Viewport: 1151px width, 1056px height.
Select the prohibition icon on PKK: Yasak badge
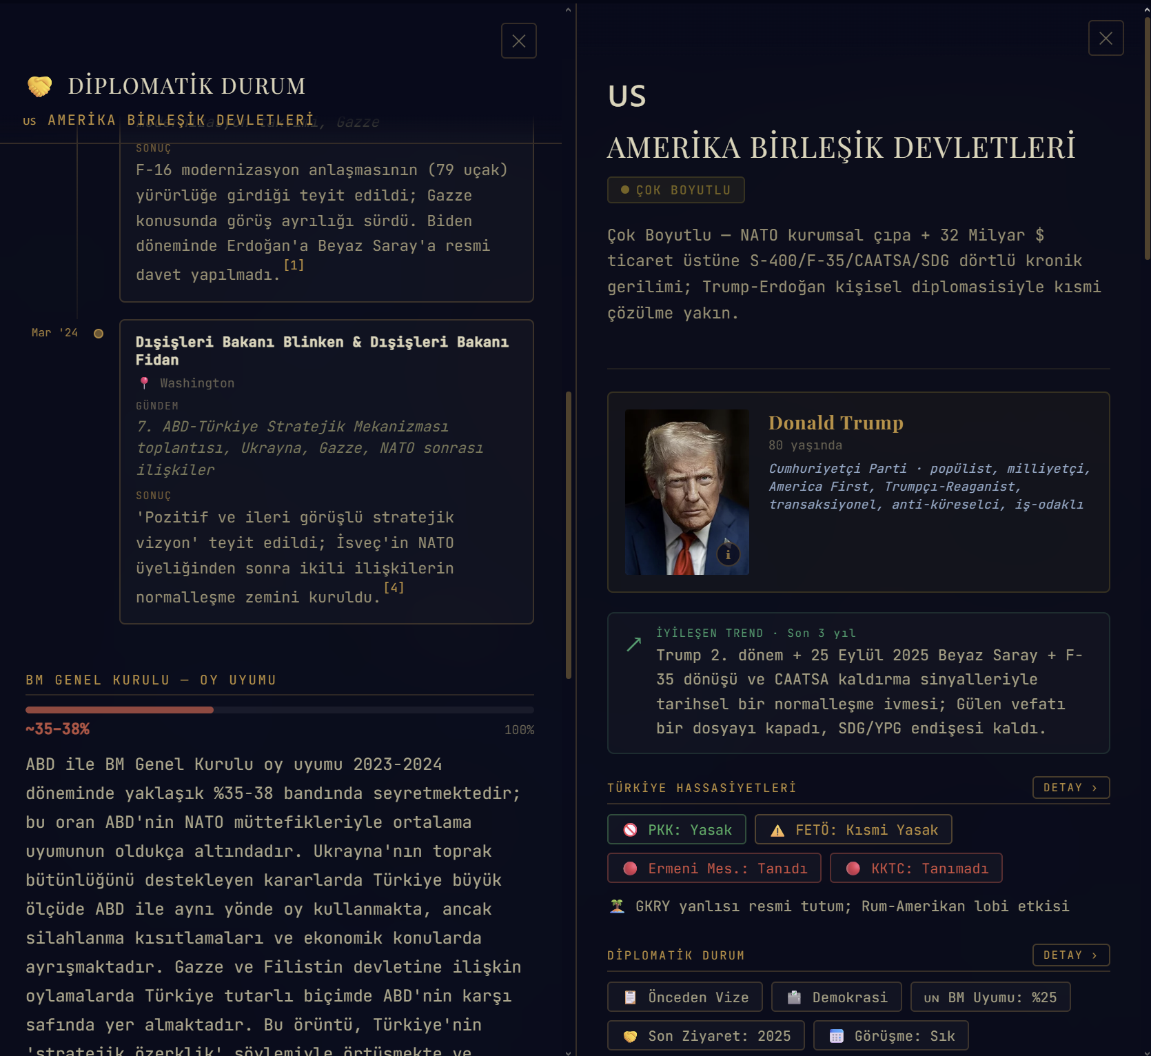coord(628,829)
